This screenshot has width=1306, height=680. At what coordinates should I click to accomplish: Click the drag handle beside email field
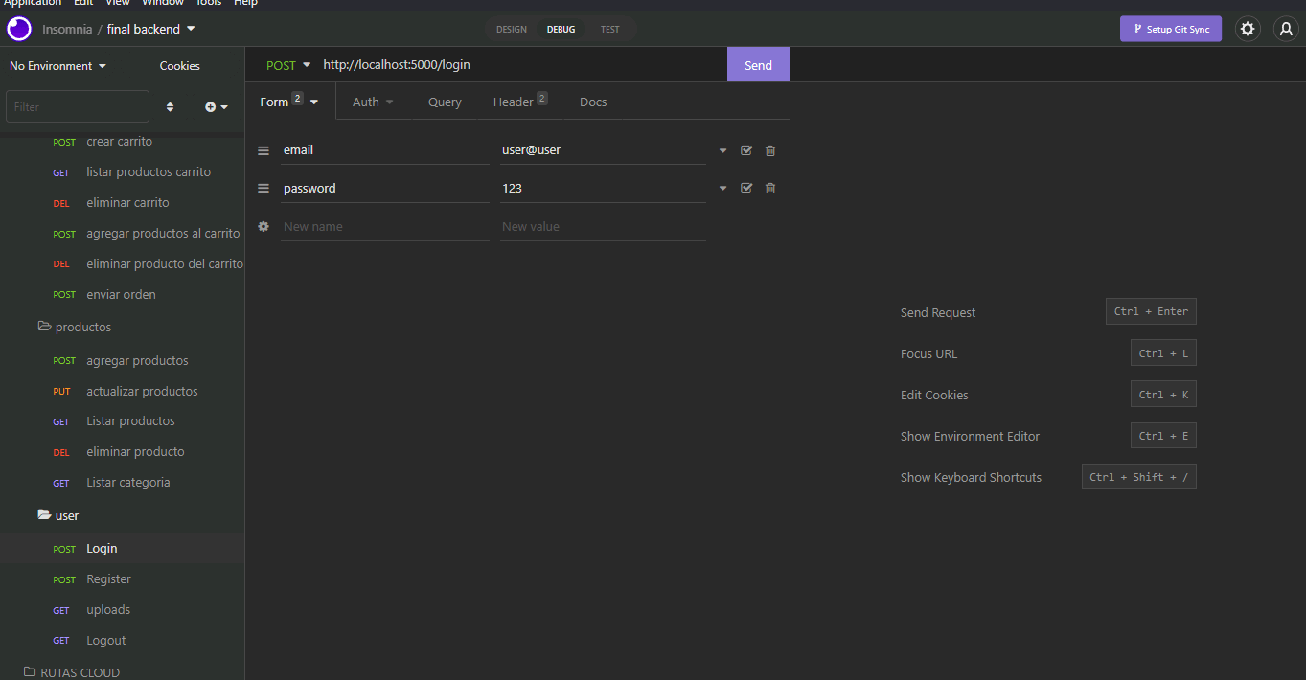pyautogui.click(x=263, y=150)
